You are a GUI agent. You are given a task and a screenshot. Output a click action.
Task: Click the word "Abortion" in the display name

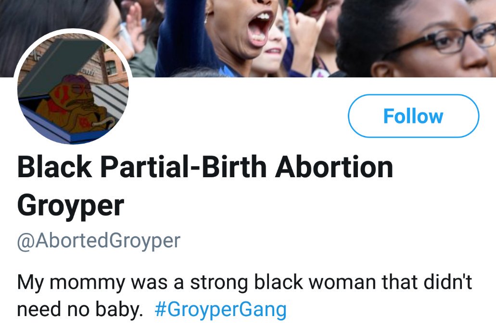tap(334, 167)
